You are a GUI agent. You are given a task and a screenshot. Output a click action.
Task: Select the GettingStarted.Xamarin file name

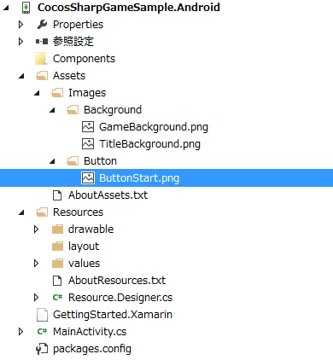click(113, 315)
